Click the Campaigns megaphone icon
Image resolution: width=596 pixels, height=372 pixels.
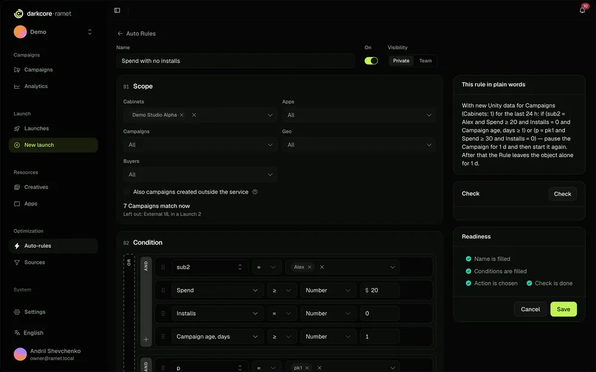tap(17, 70)
